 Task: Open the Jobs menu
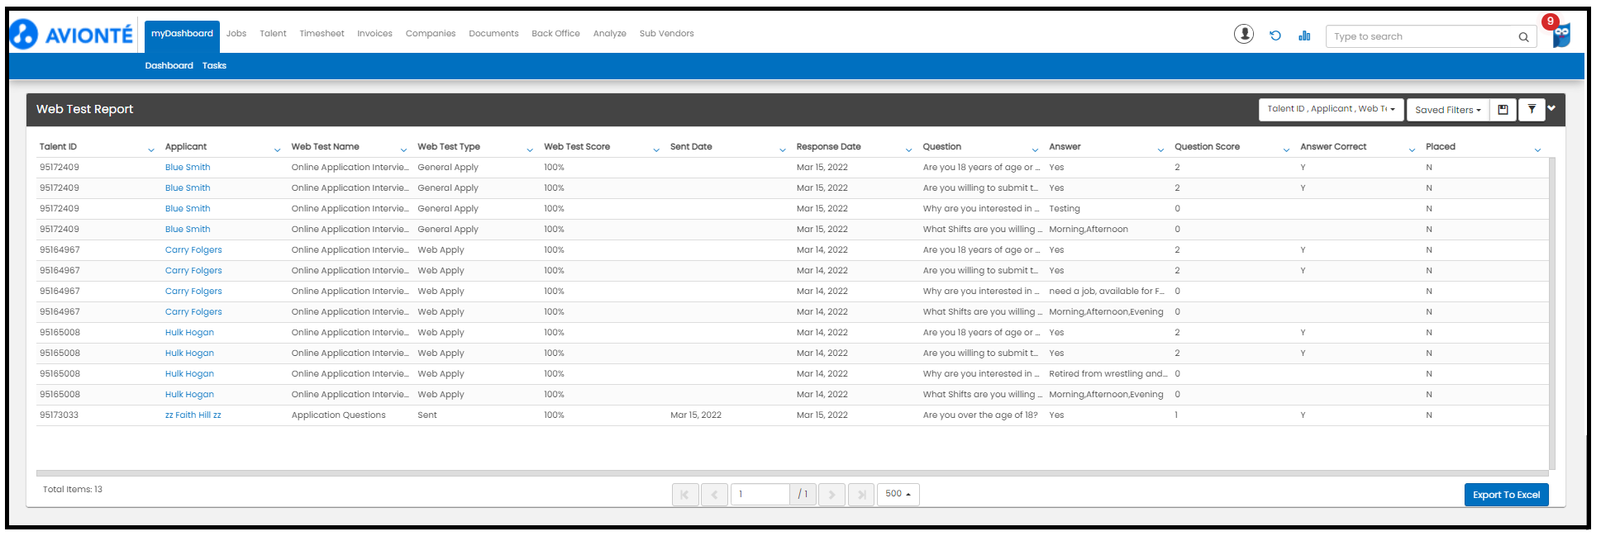[x=236, y=34]
